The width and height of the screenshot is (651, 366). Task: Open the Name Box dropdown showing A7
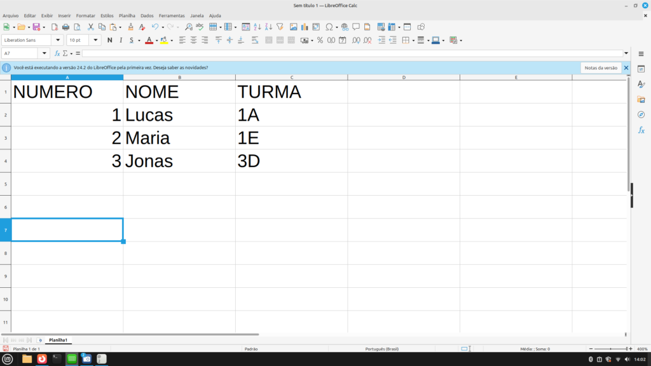(x=44, y=53)
